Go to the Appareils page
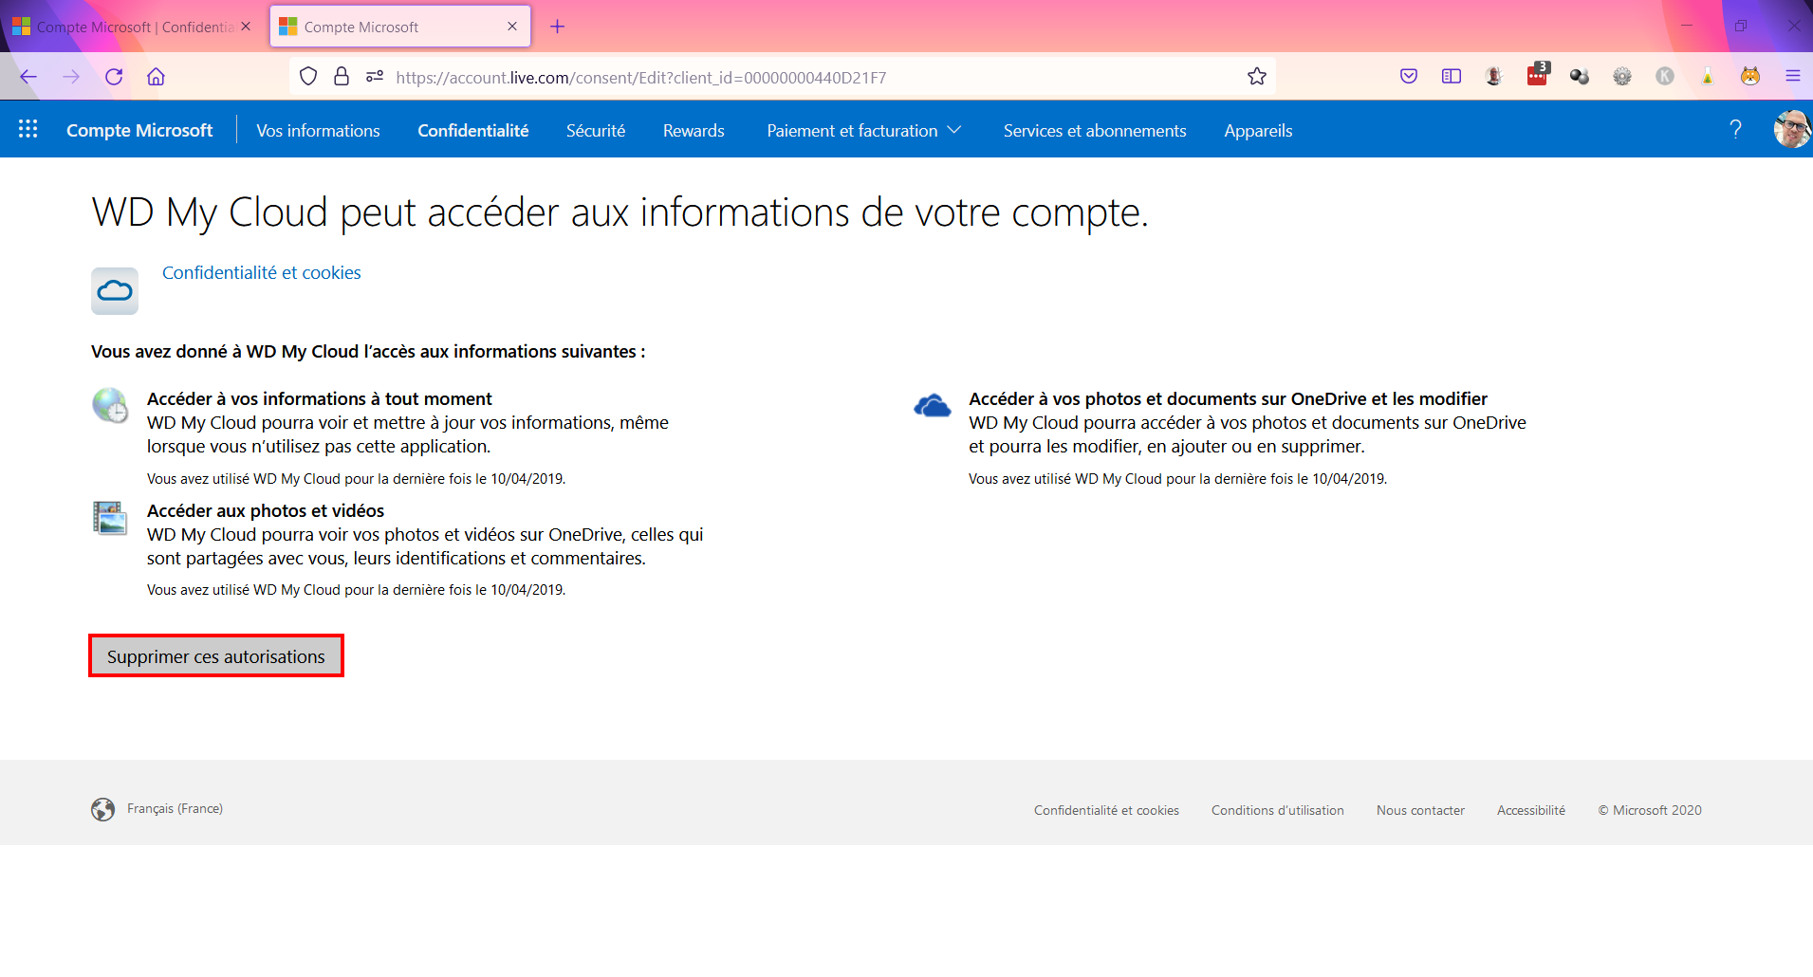The height and width of the screenshot is (977, 1813). [x=1258, y=131]
